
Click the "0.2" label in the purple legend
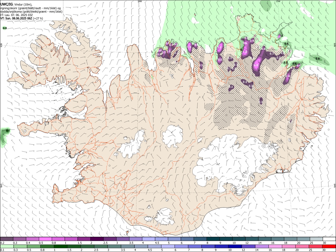2,243
